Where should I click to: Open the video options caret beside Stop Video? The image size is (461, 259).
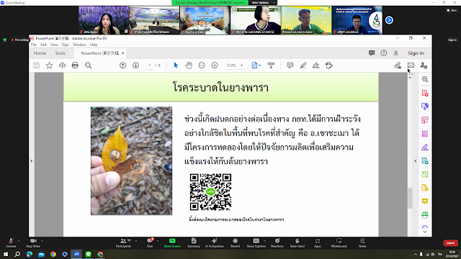coord(42,241)
